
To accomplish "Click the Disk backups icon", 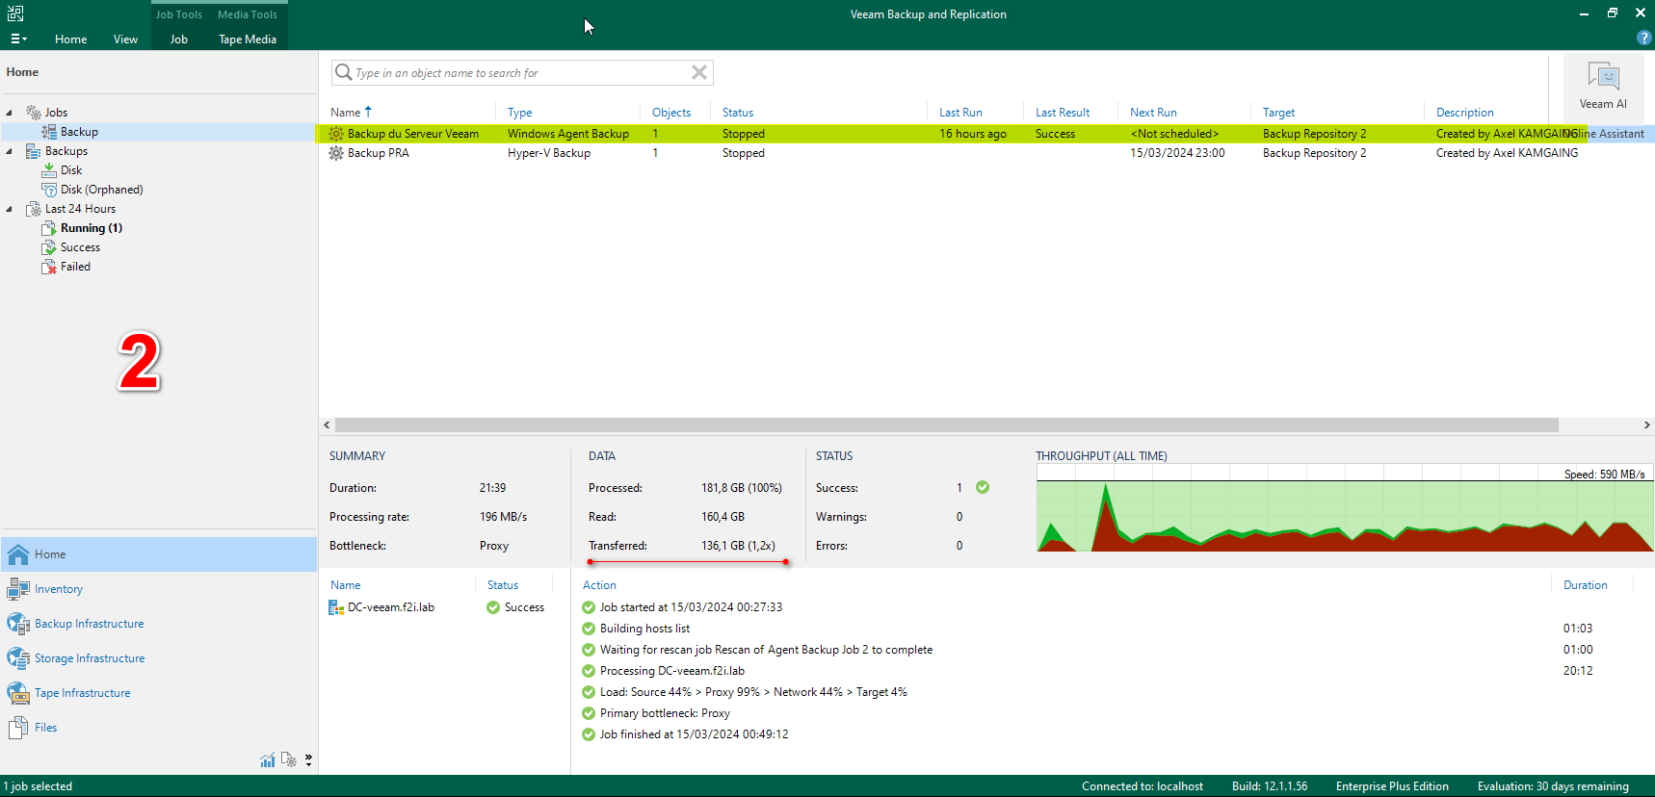I will [x=49, y=170].
